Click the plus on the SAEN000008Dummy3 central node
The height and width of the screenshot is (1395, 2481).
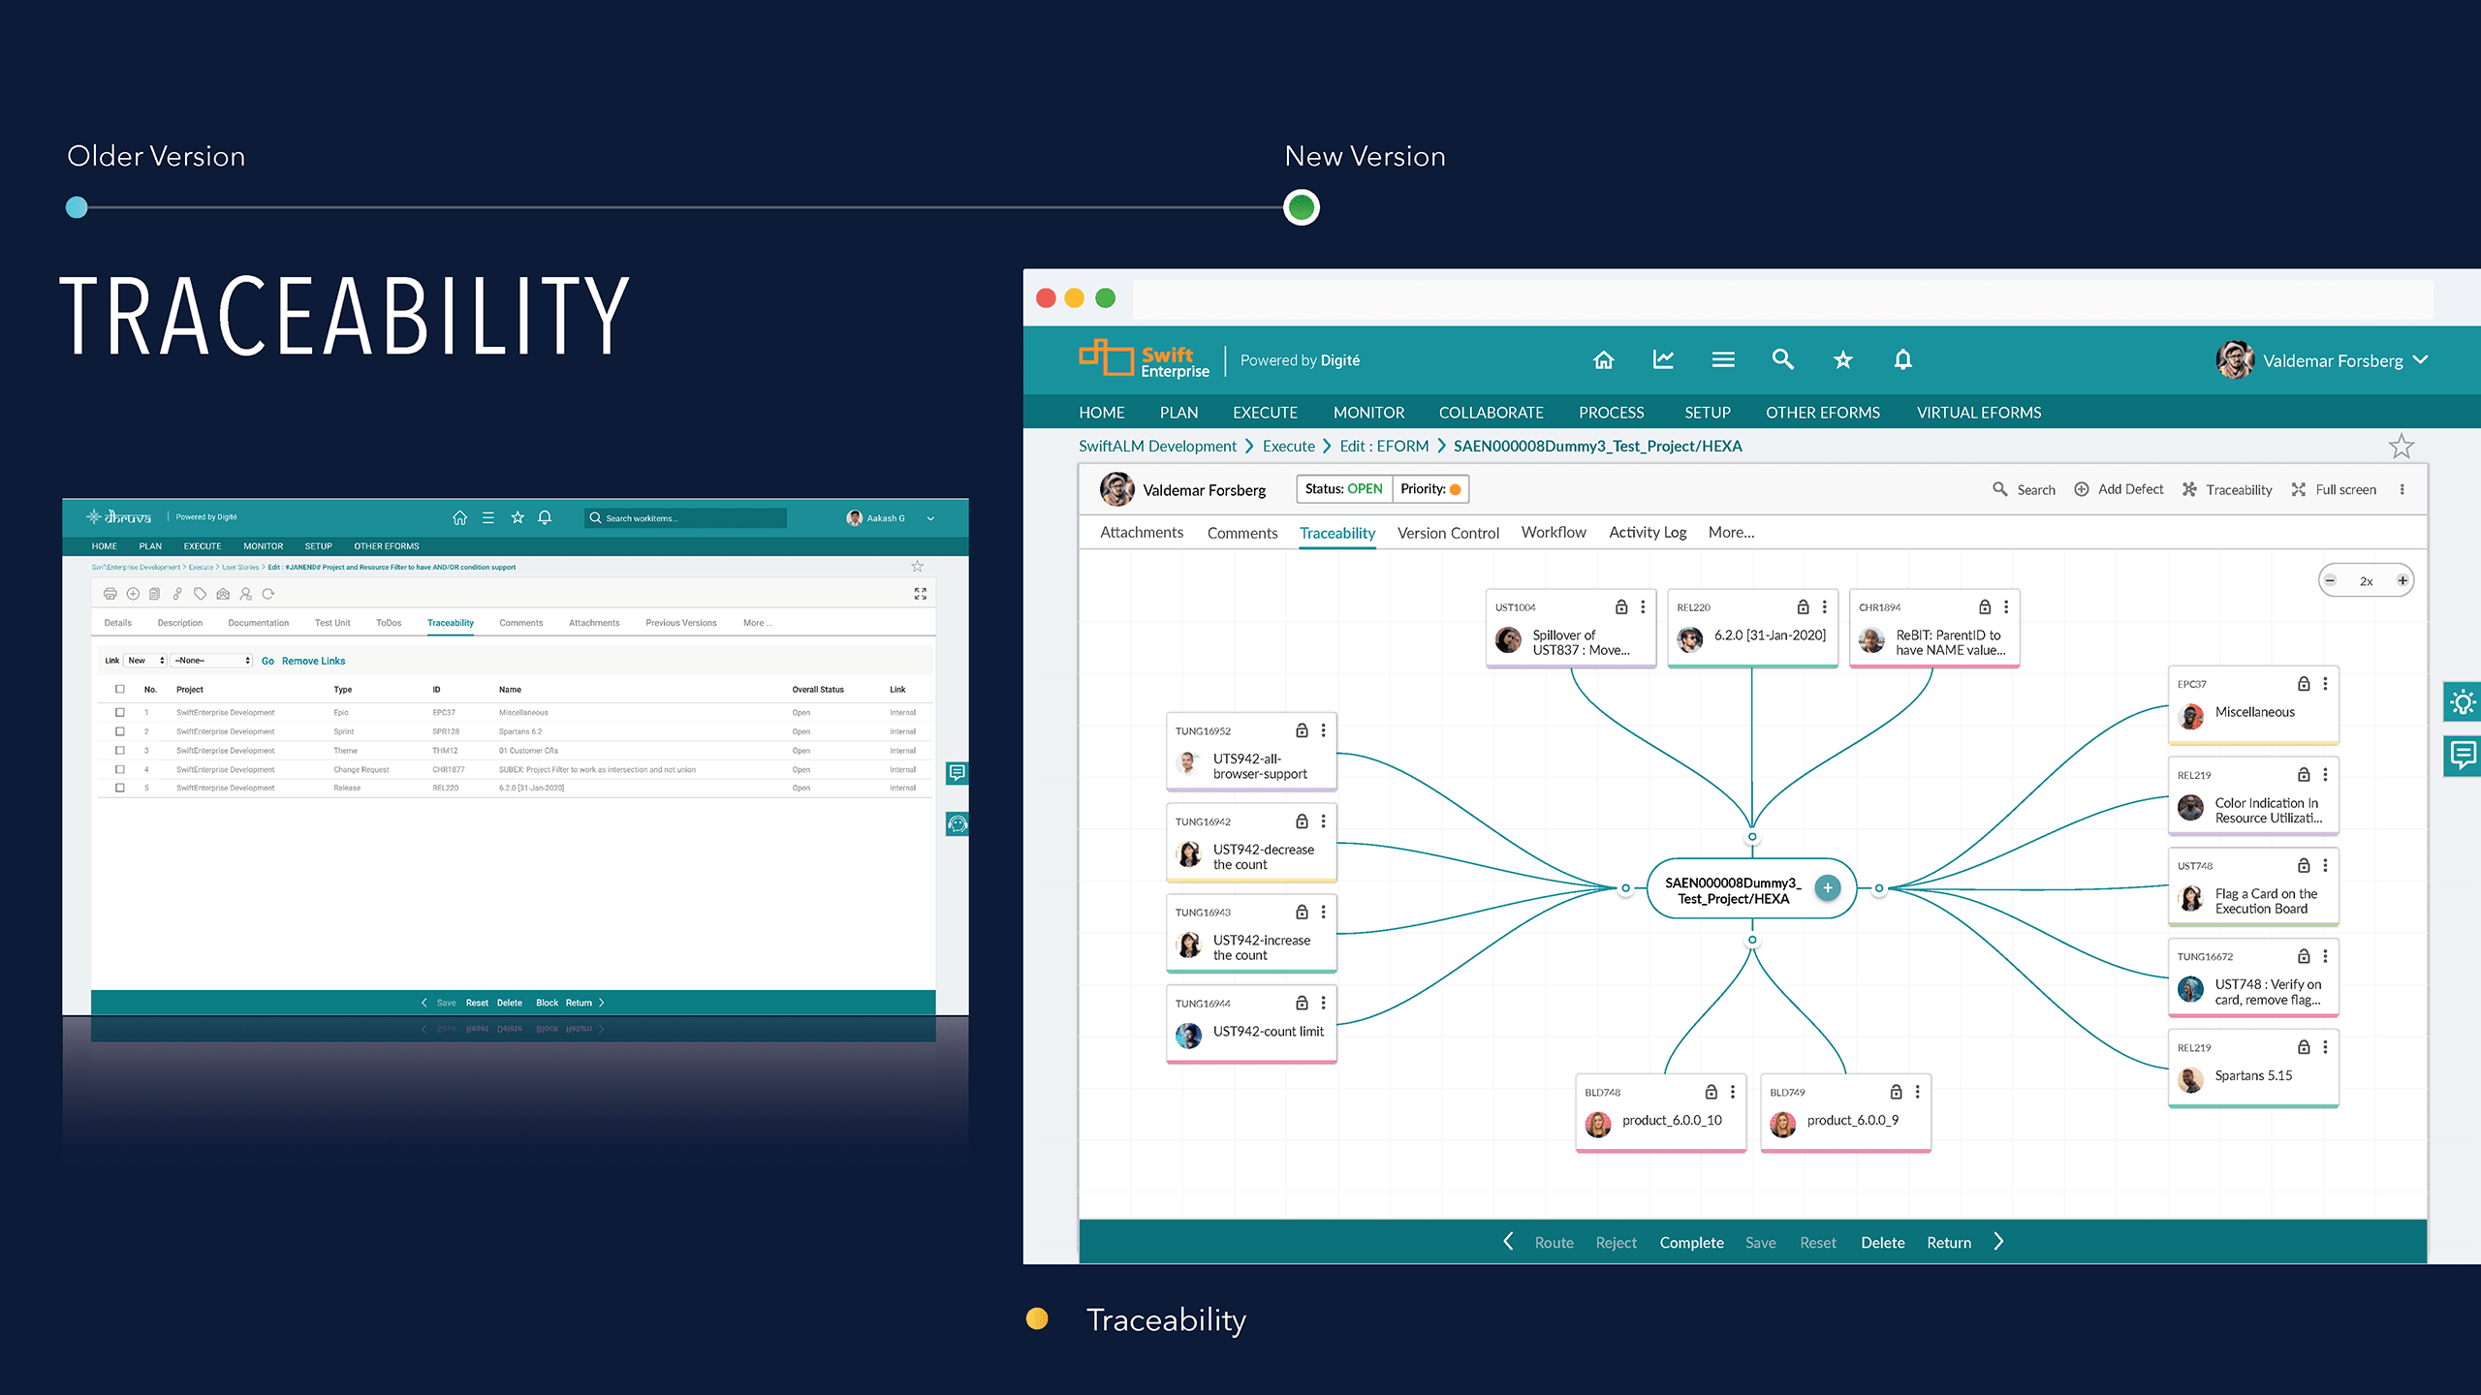point(1828,887)
